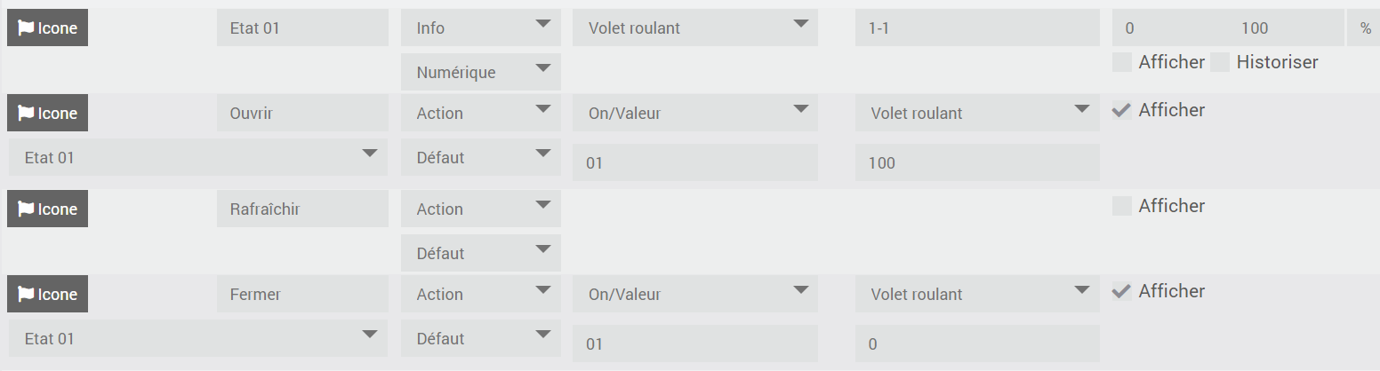
Task: Toggle the Historiser checkbox
Action: (1220, 62)
